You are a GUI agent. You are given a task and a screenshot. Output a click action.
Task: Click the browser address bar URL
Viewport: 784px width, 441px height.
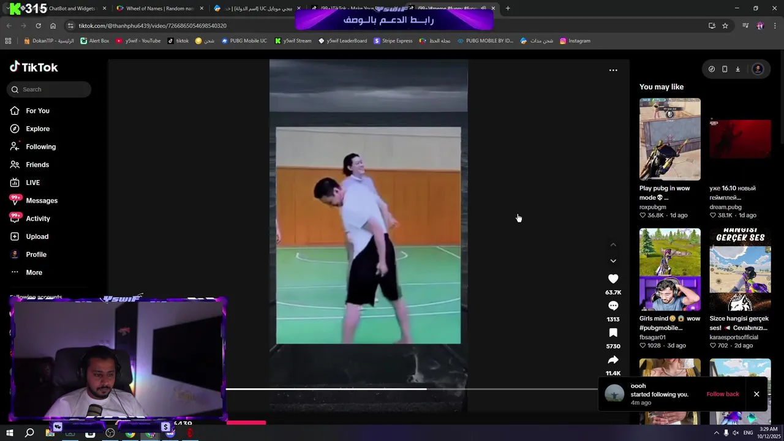point(153,26)
